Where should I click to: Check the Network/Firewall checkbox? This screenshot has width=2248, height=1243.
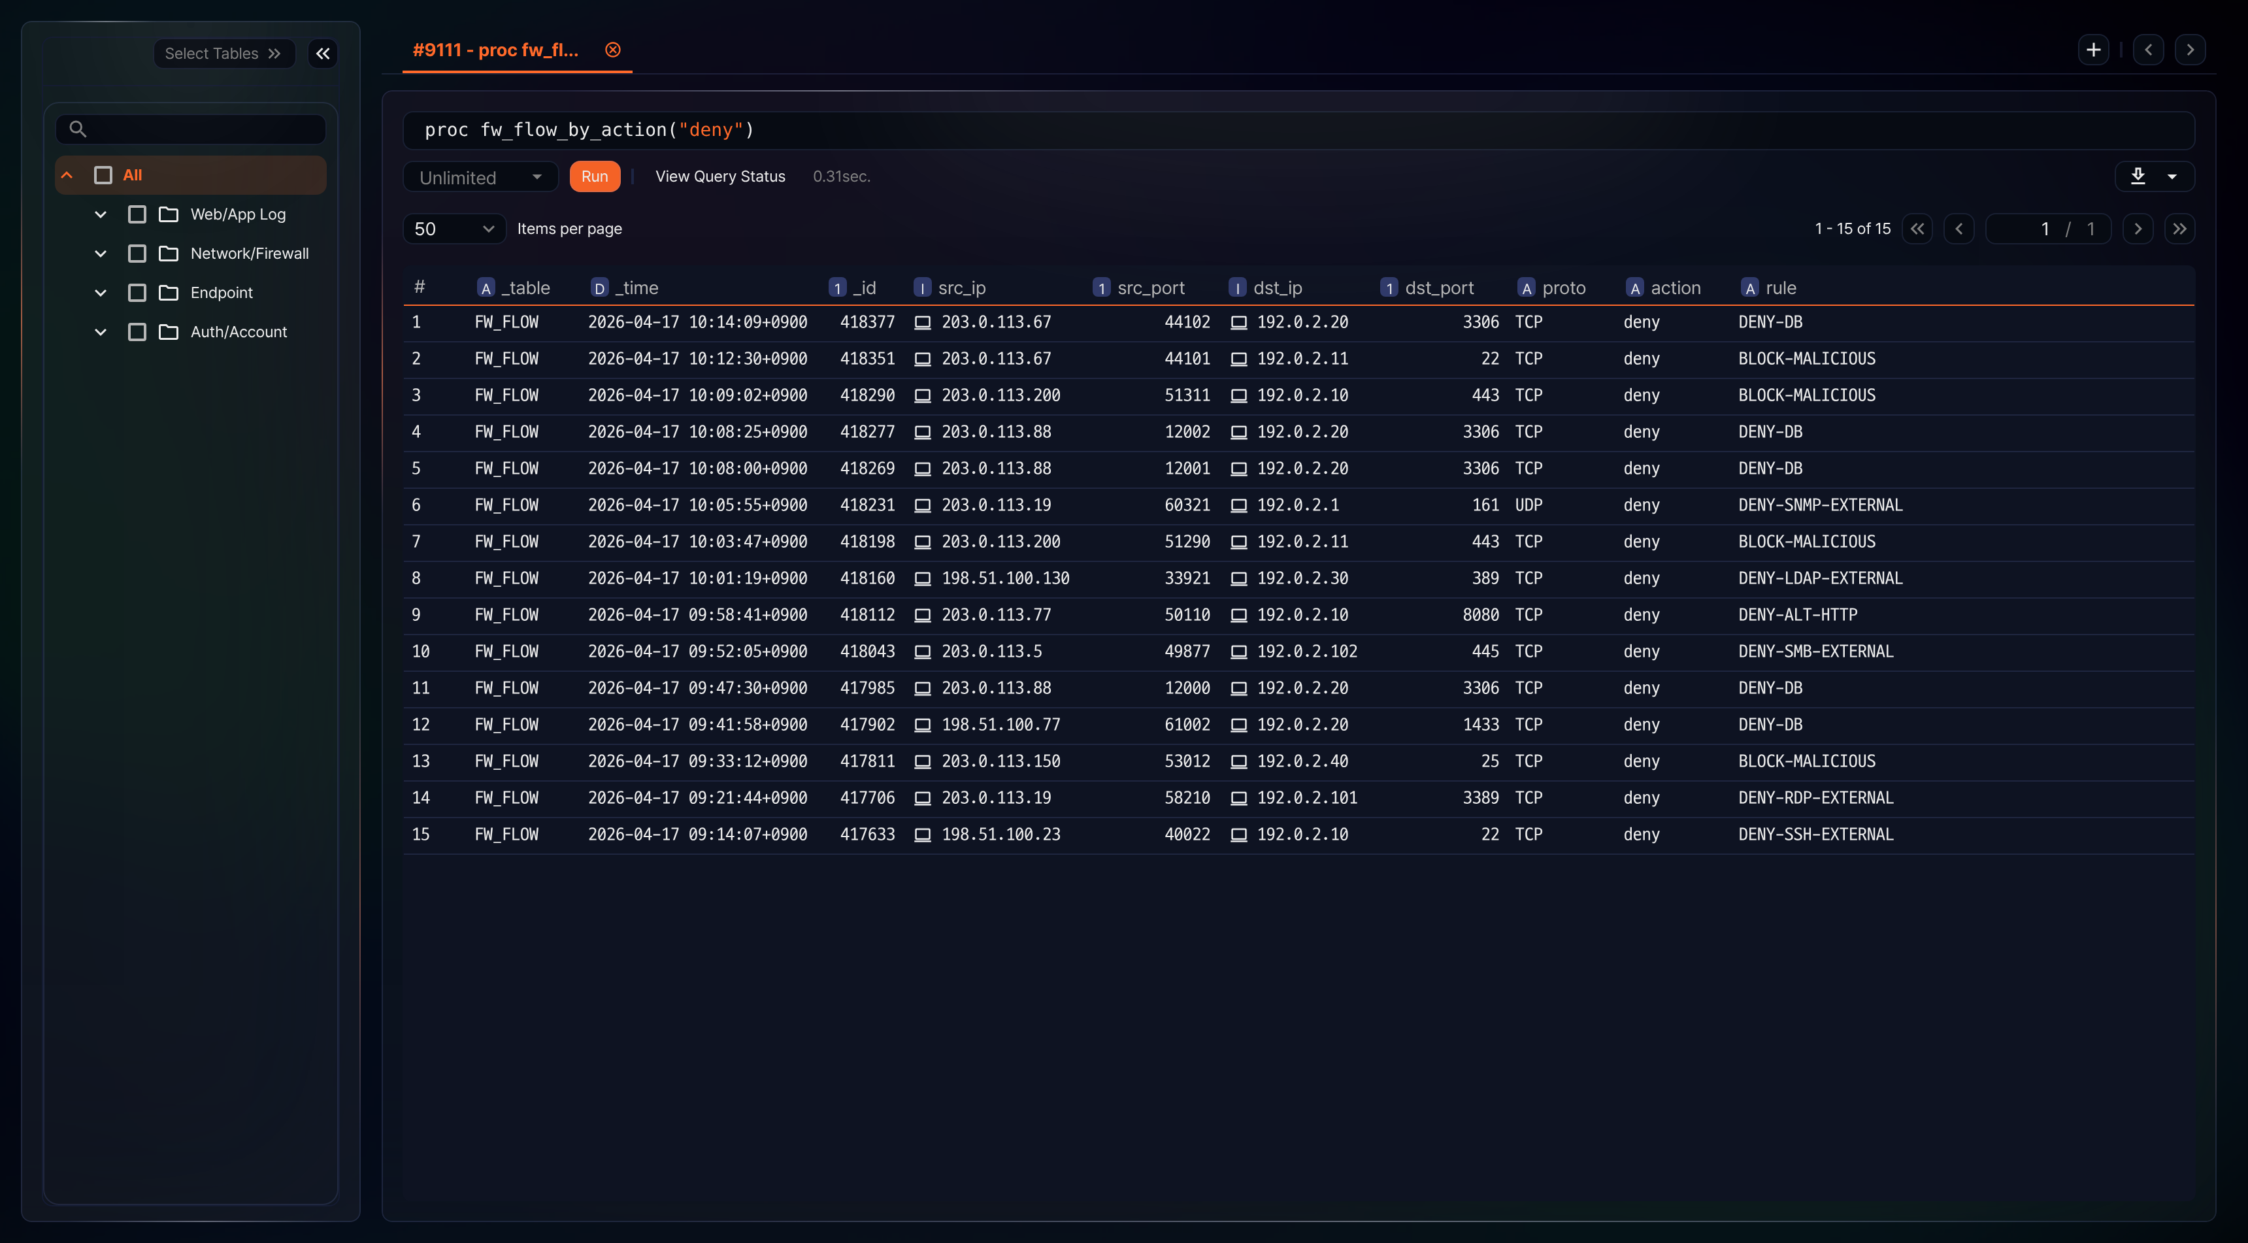pyautogui.click(x=137, y=253)
